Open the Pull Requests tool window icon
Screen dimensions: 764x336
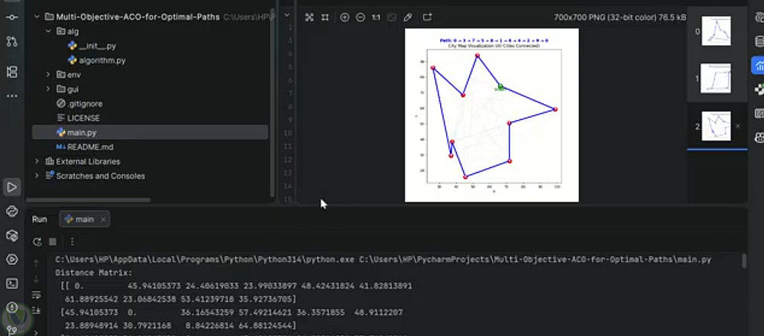pos(11,42)
